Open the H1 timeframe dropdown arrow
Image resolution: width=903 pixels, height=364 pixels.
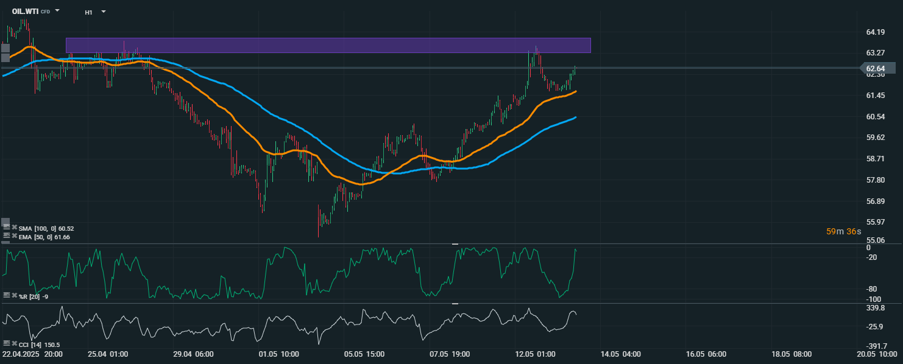(x=103, y=12)
